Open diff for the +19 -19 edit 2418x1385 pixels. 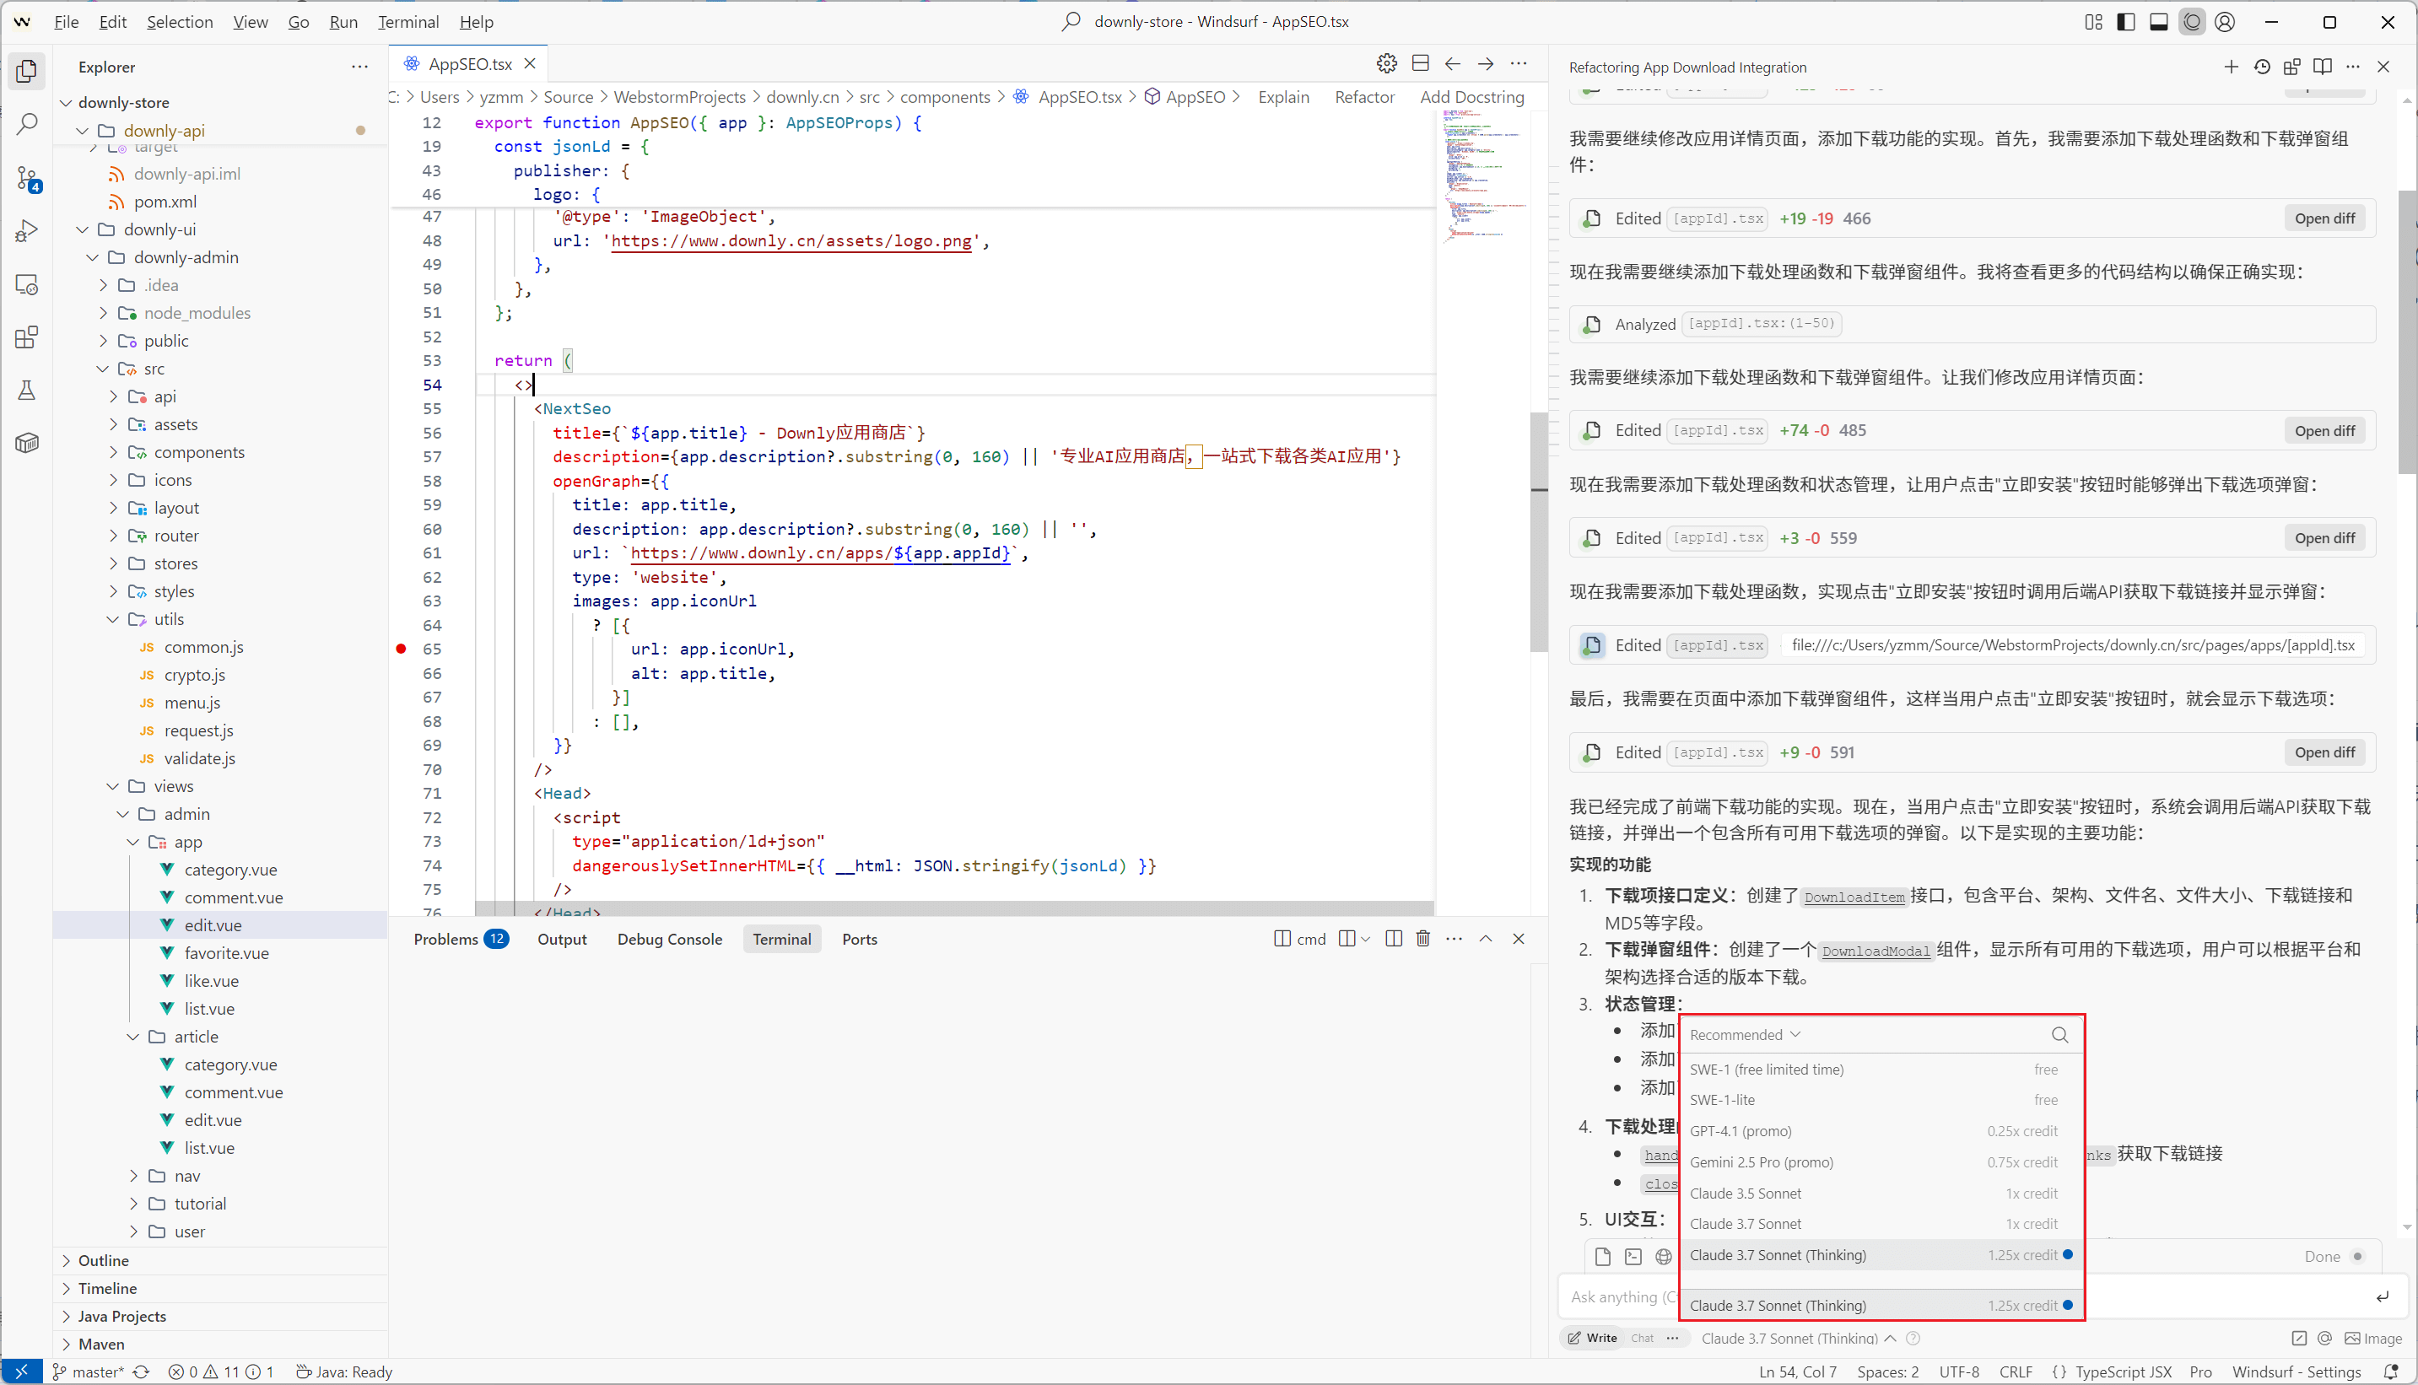[x=2325, y=218]
